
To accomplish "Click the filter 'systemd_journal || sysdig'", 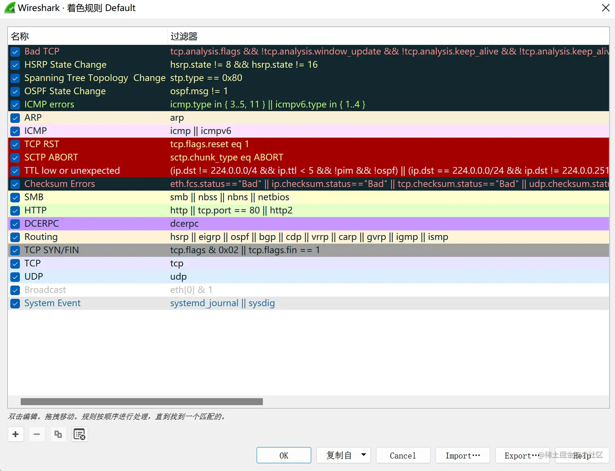I will pos(222,303).
